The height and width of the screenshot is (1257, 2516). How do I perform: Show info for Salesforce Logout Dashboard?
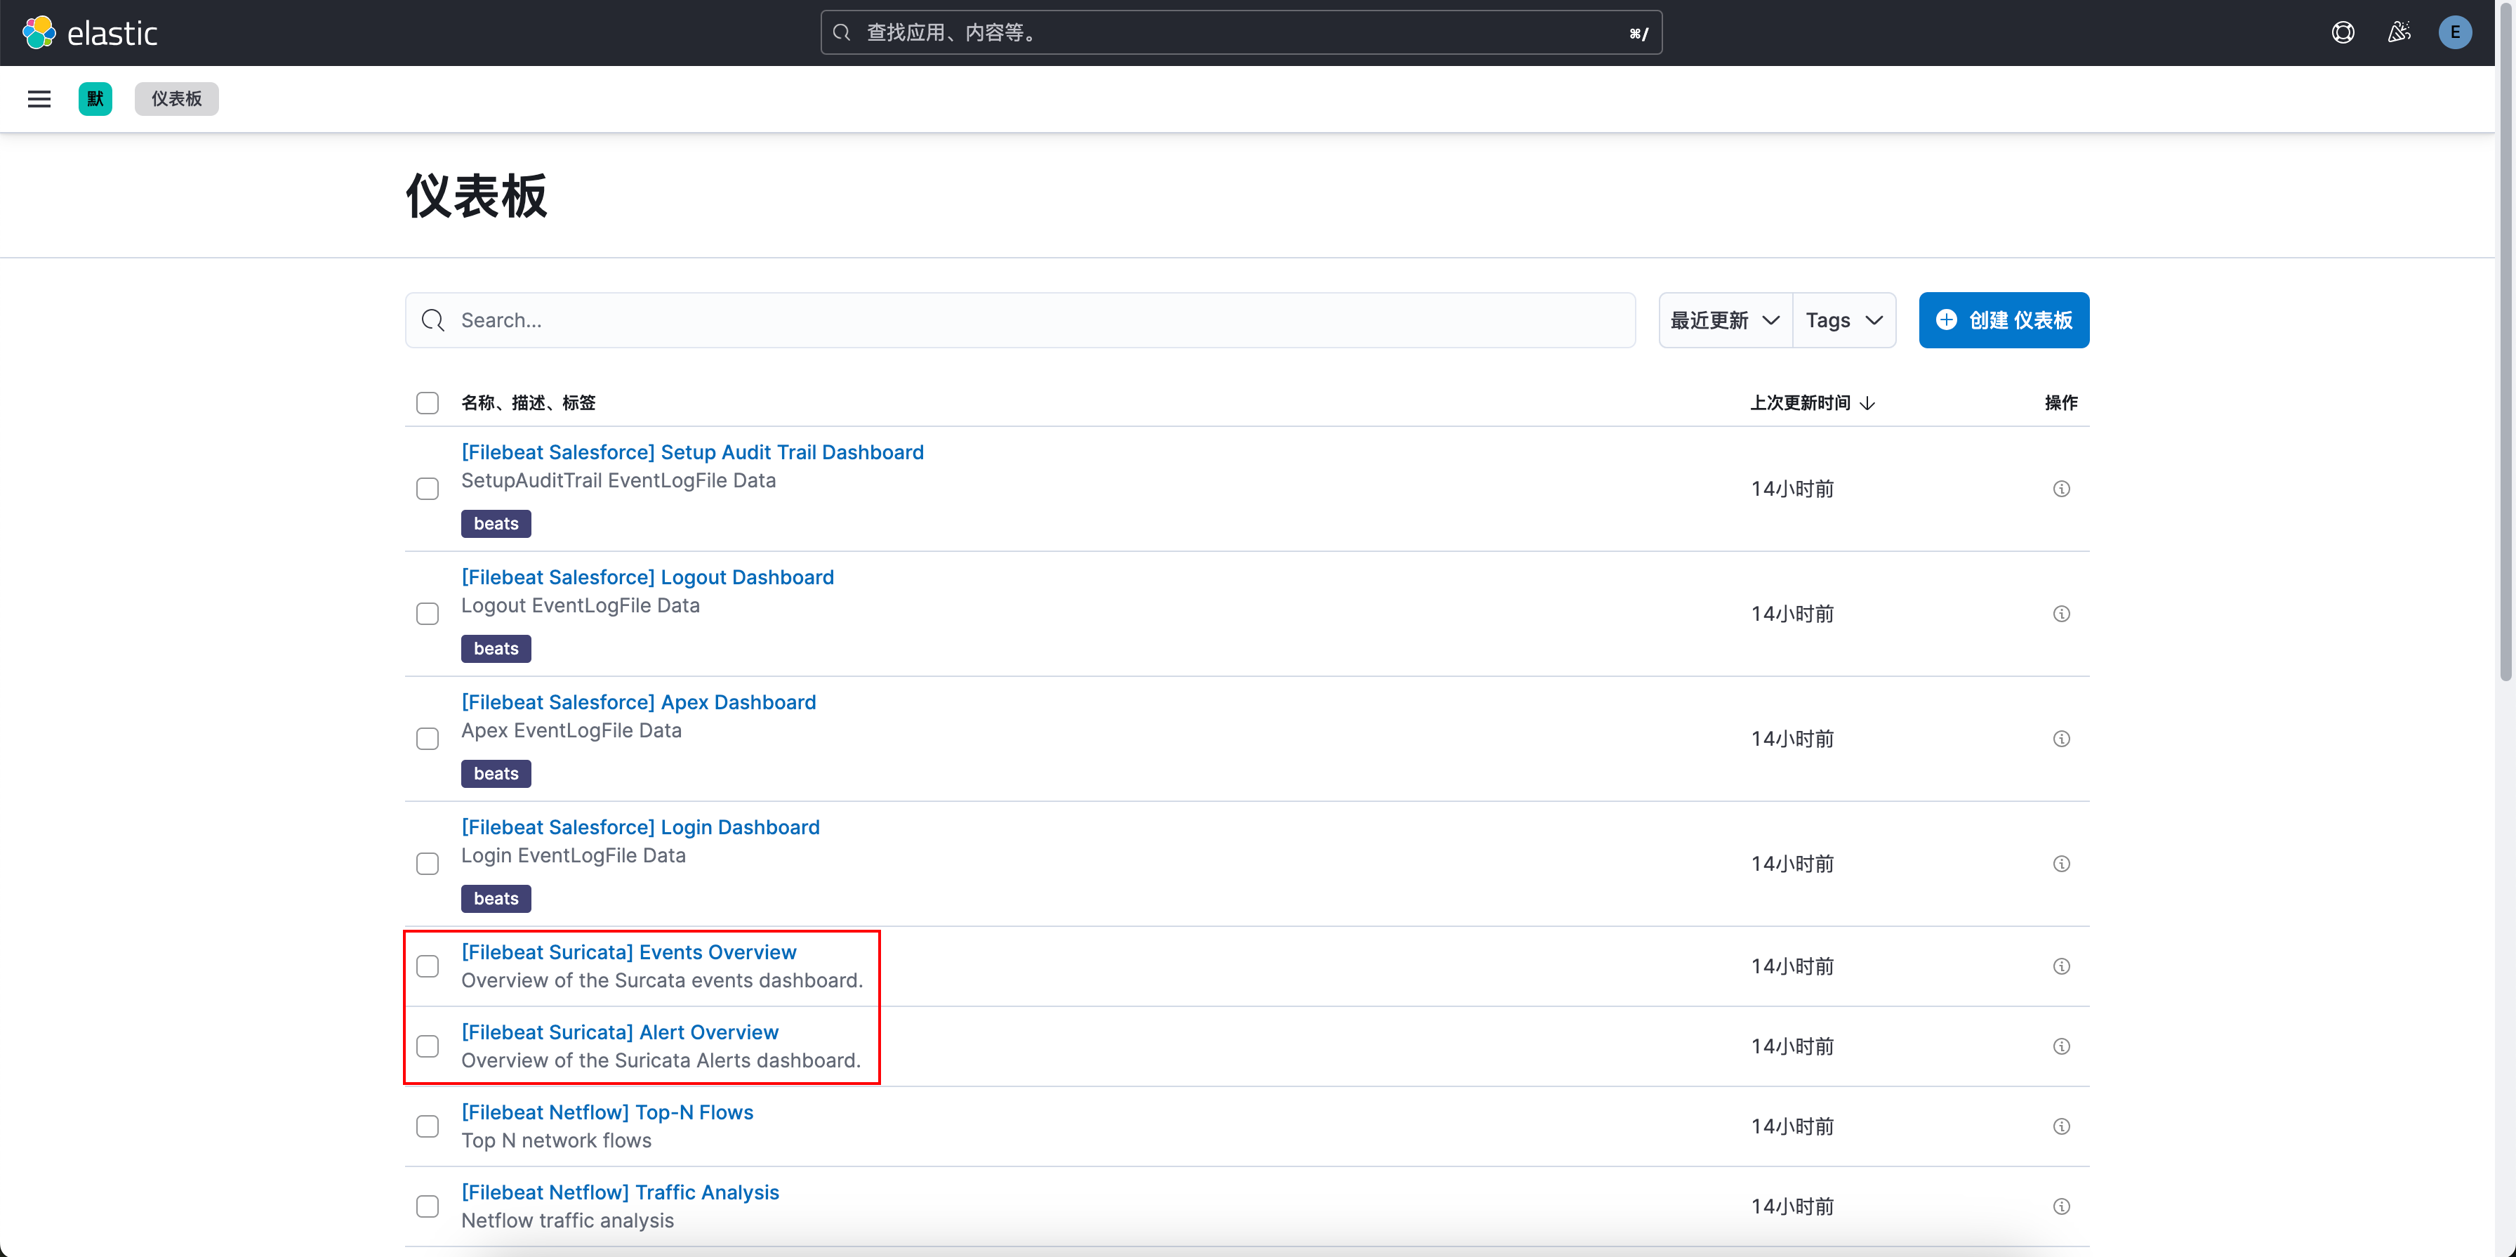(2061, 613)
